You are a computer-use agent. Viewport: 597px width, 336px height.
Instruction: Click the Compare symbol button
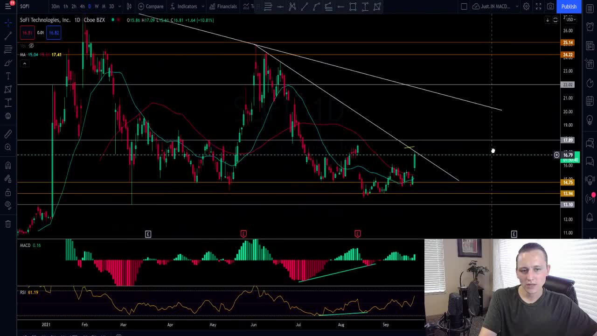pyautogui.click(x=151, y=6)
